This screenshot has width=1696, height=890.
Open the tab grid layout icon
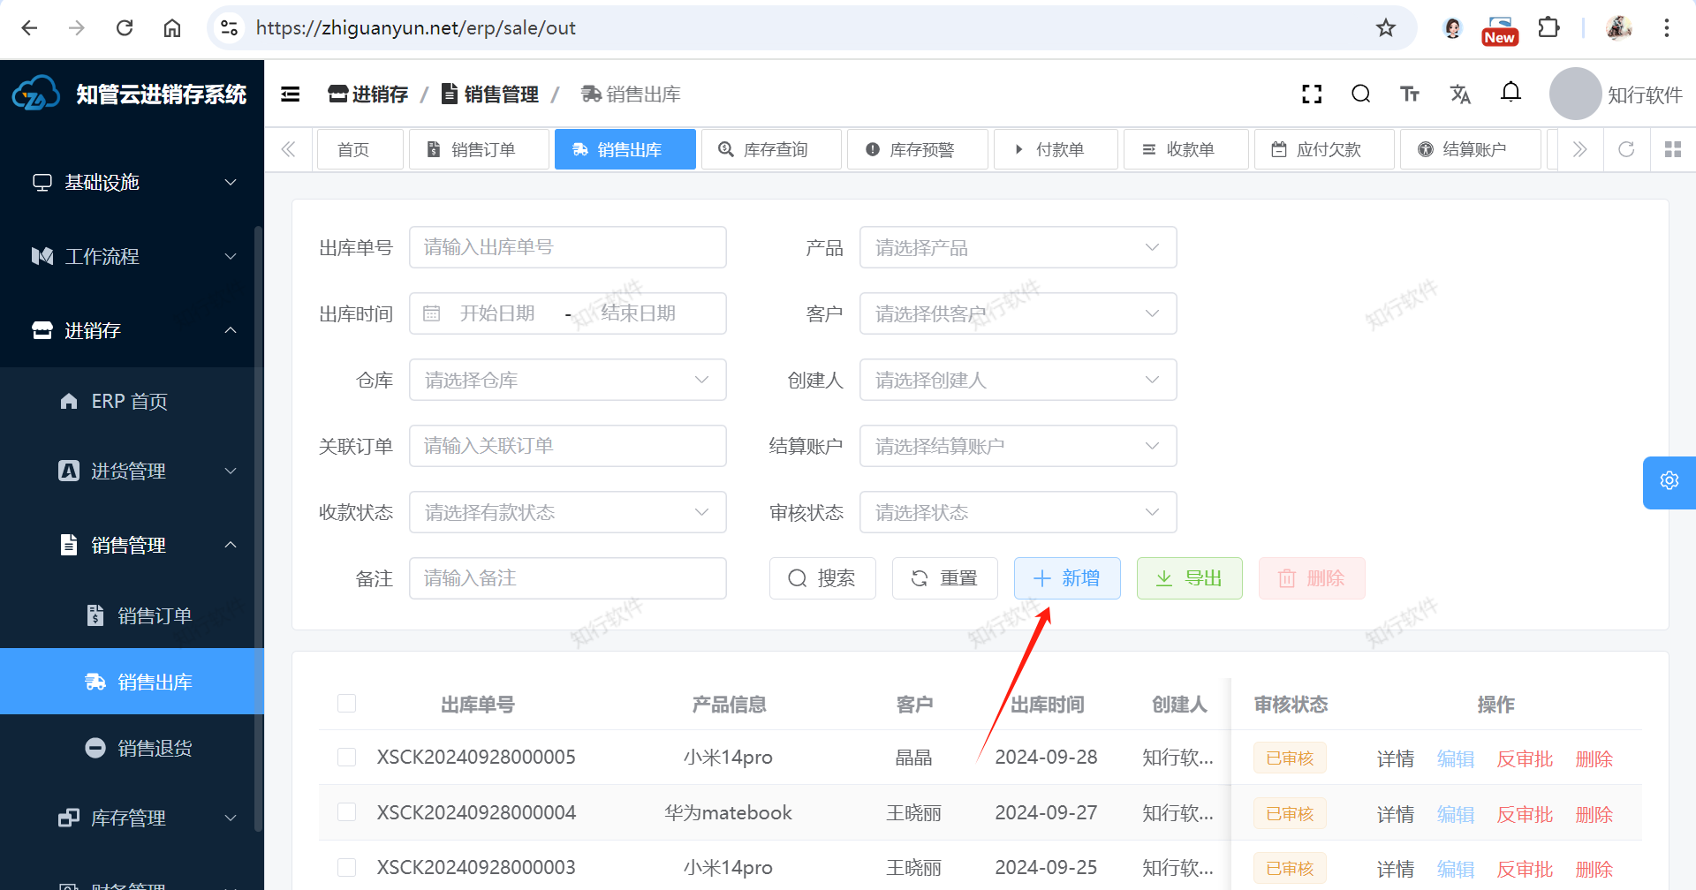pos(1672,149)
